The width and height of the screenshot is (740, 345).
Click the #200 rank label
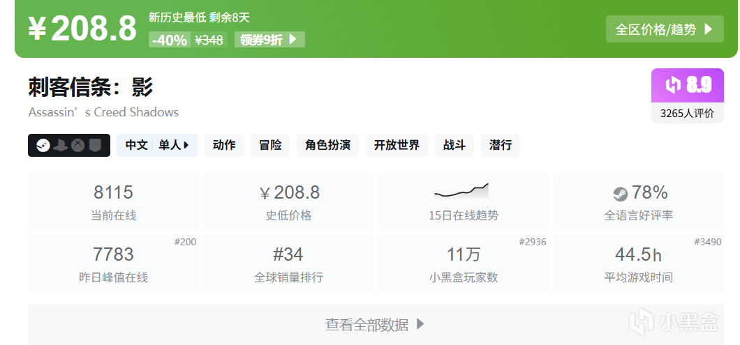[x=185, y=243]
